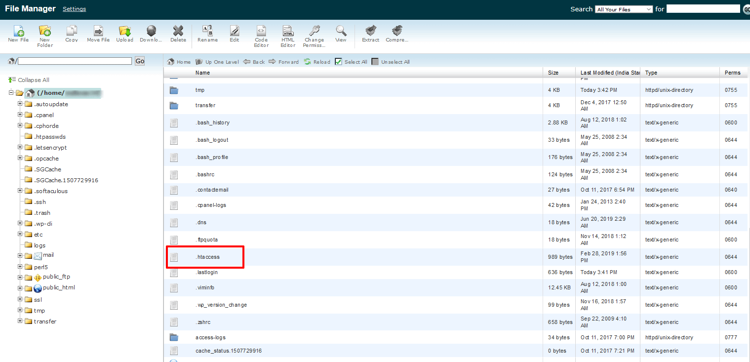
Task: Select the .bash_history file name
Action: [x=212, y=122]
